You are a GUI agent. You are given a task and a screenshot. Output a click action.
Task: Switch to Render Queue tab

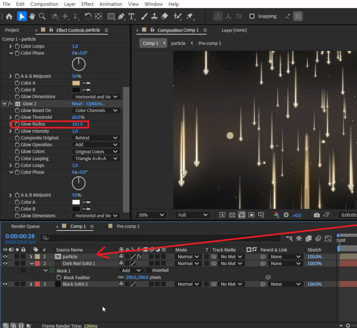(x=25, y=226)
